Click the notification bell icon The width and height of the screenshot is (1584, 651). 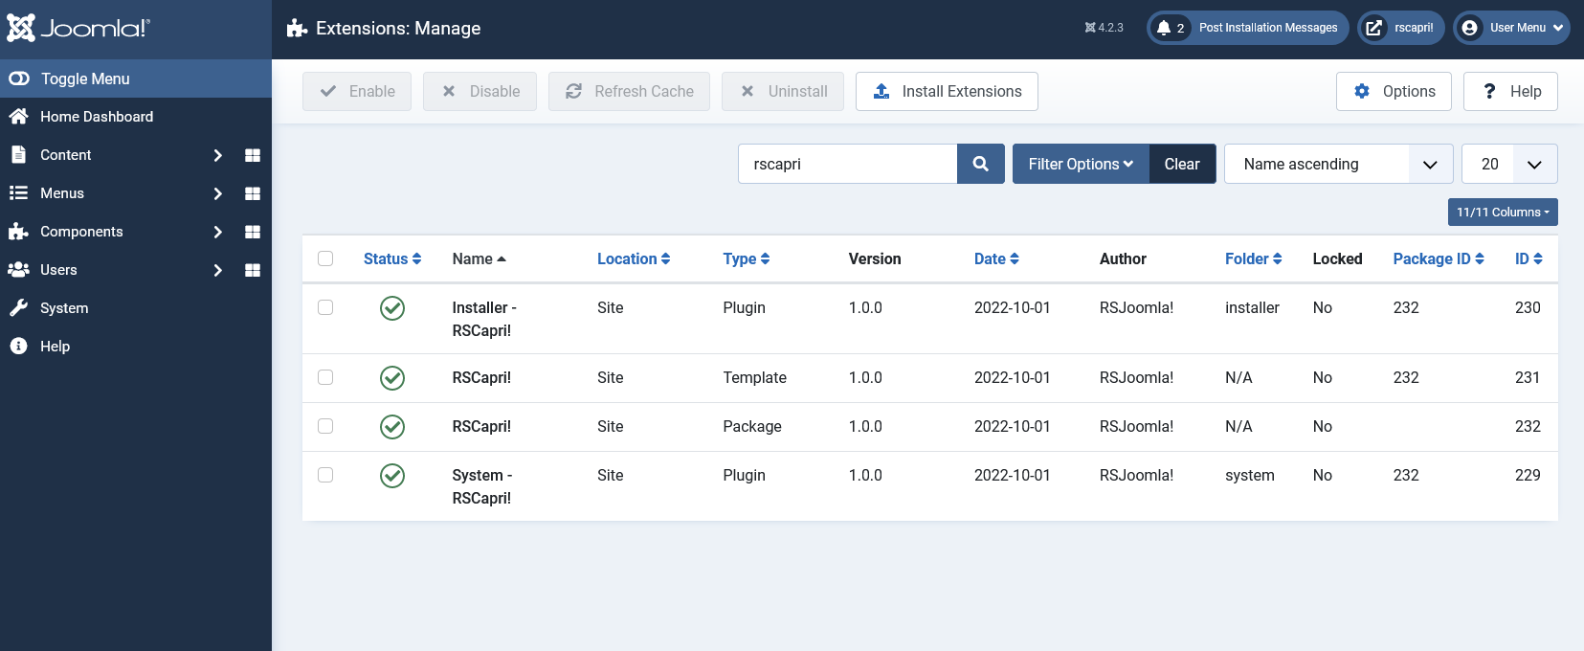coord(1164,28)
